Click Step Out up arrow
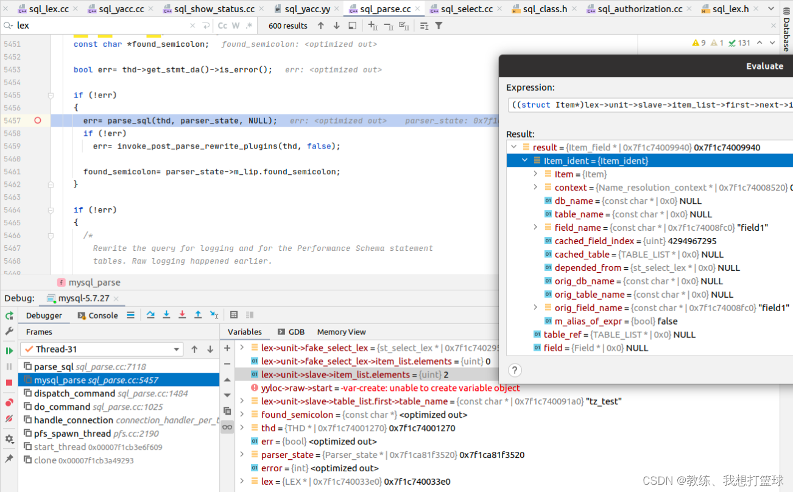This screenshot has height=492, width=793. tap(198, 315)
